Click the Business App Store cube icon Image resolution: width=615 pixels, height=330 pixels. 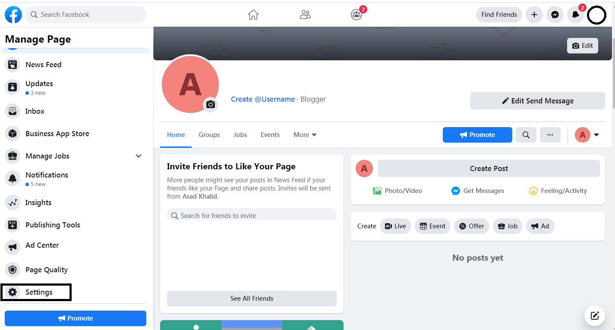pos(13,134)
